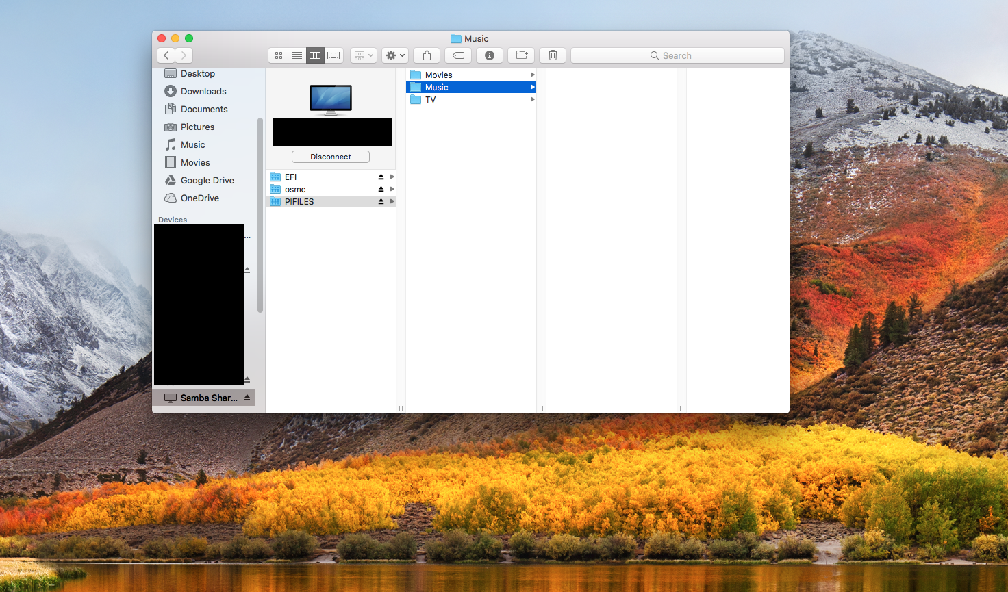Open the Get Info toolbar icon
This screenshot has width=1008, height=592.
coord(489,55)
